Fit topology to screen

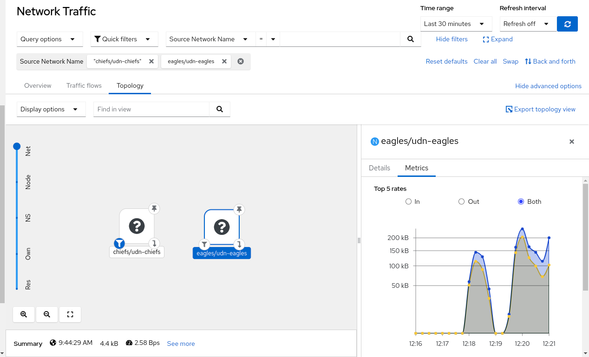tap(70, 314)
